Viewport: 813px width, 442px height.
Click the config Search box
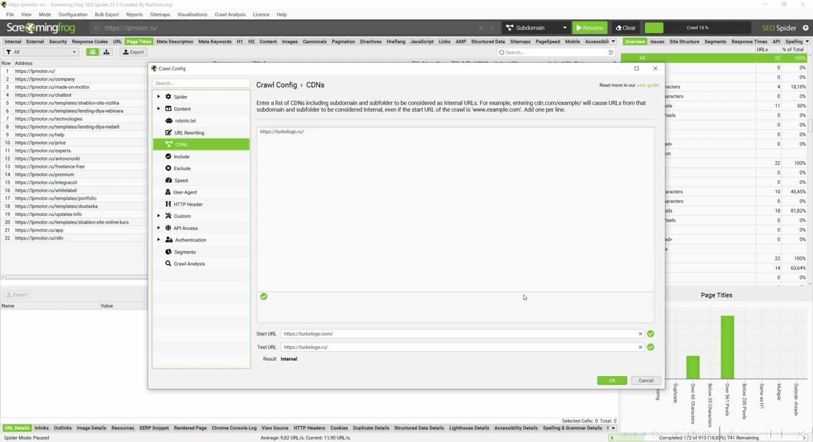pos(201,83)
